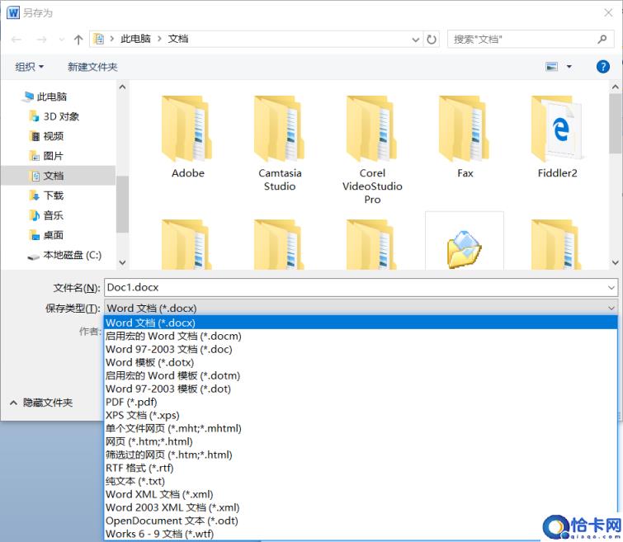Choose 纯文本 (*.txt) format
The image size is (623, 542).
361,481
